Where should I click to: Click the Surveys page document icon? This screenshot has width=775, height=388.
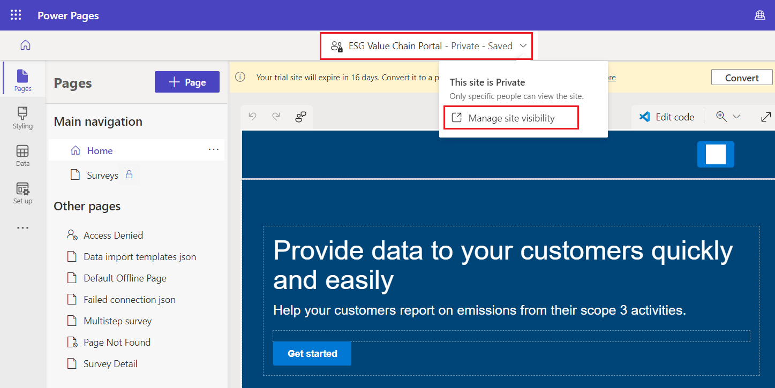click(x=76, y=175)
